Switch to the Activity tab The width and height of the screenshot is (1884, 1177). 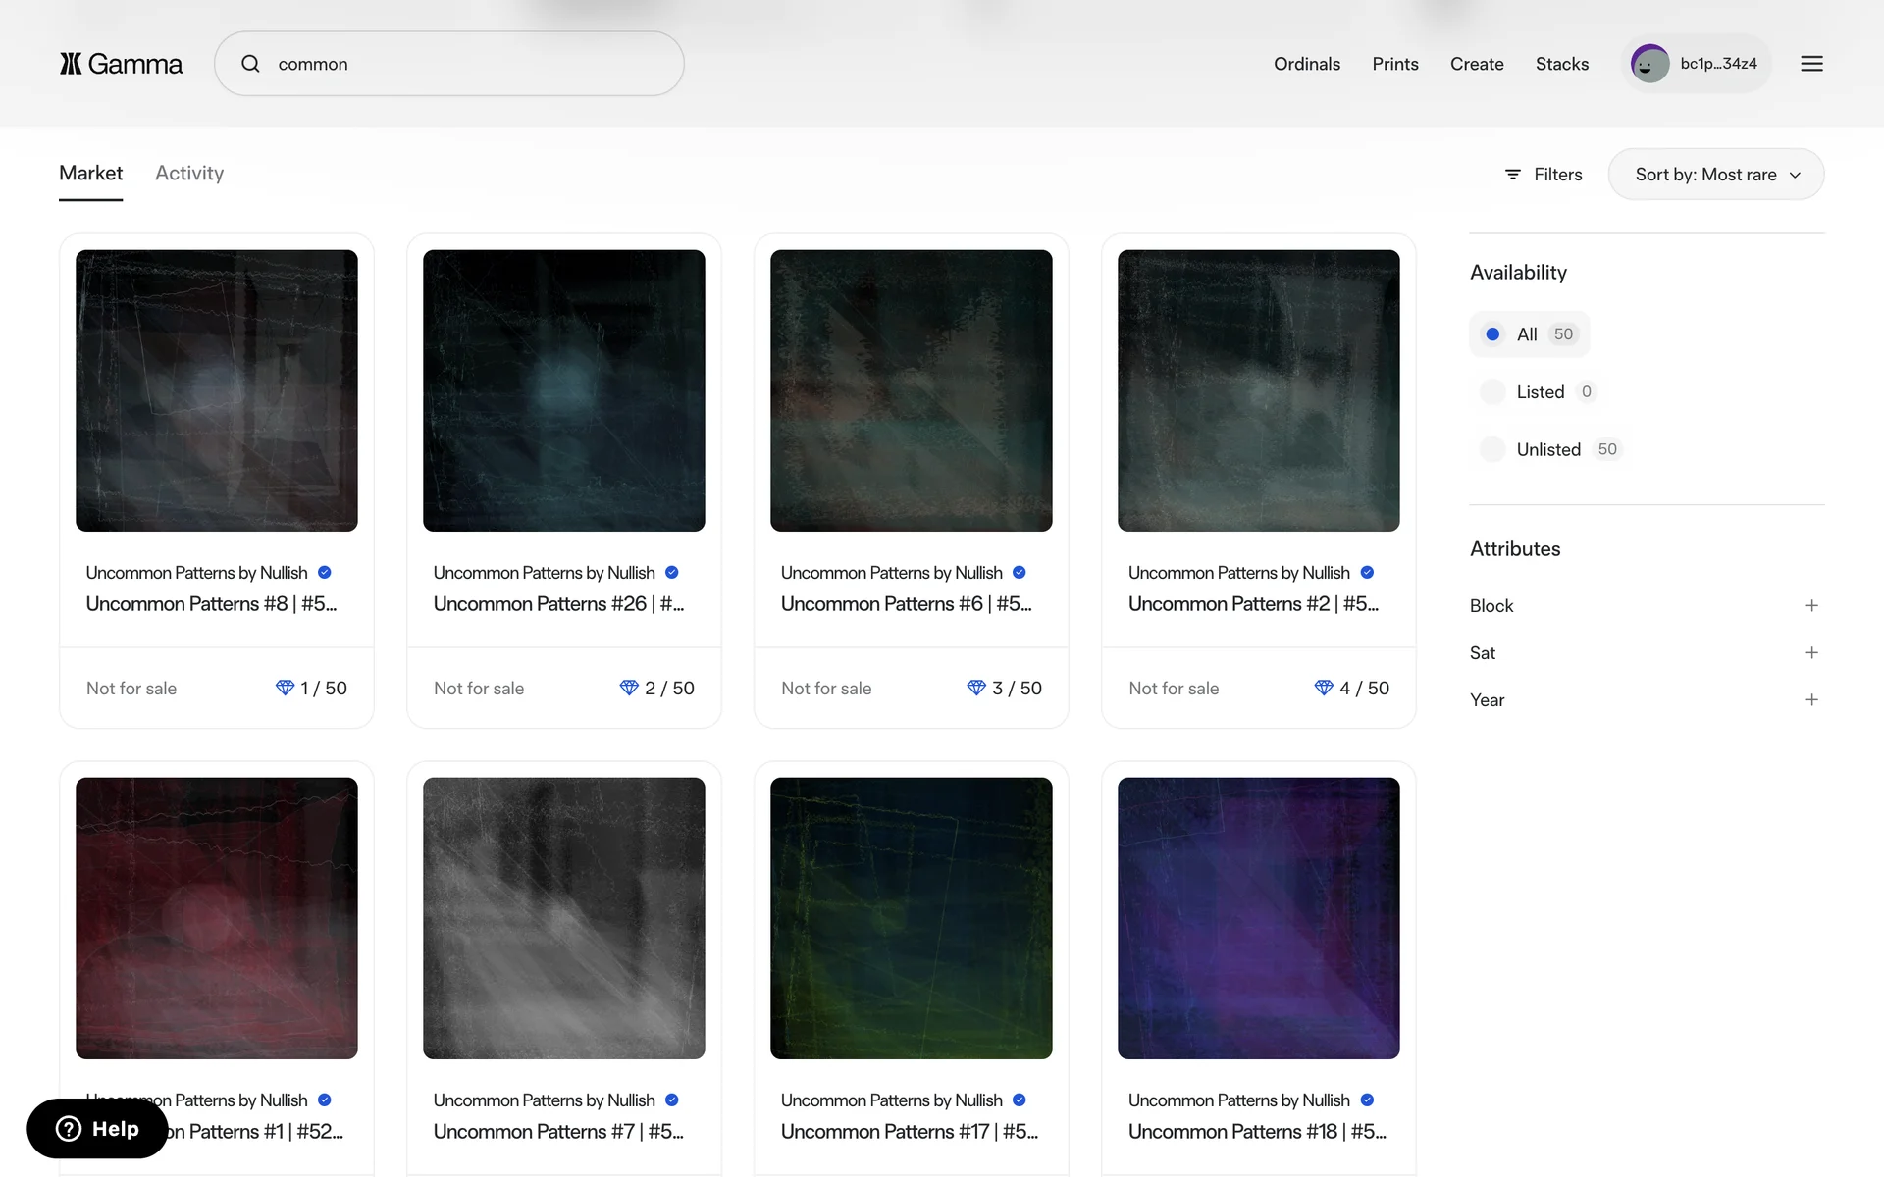[x=189, y=174]
